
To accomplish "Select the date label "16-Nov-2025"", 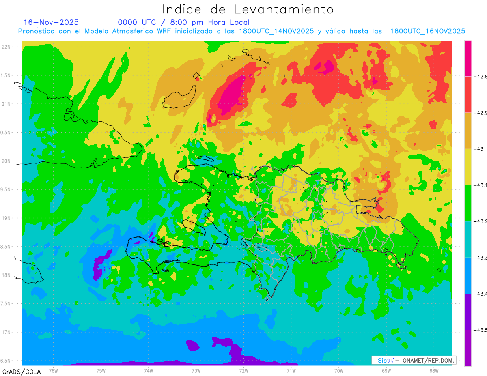I will click(51, 22).
